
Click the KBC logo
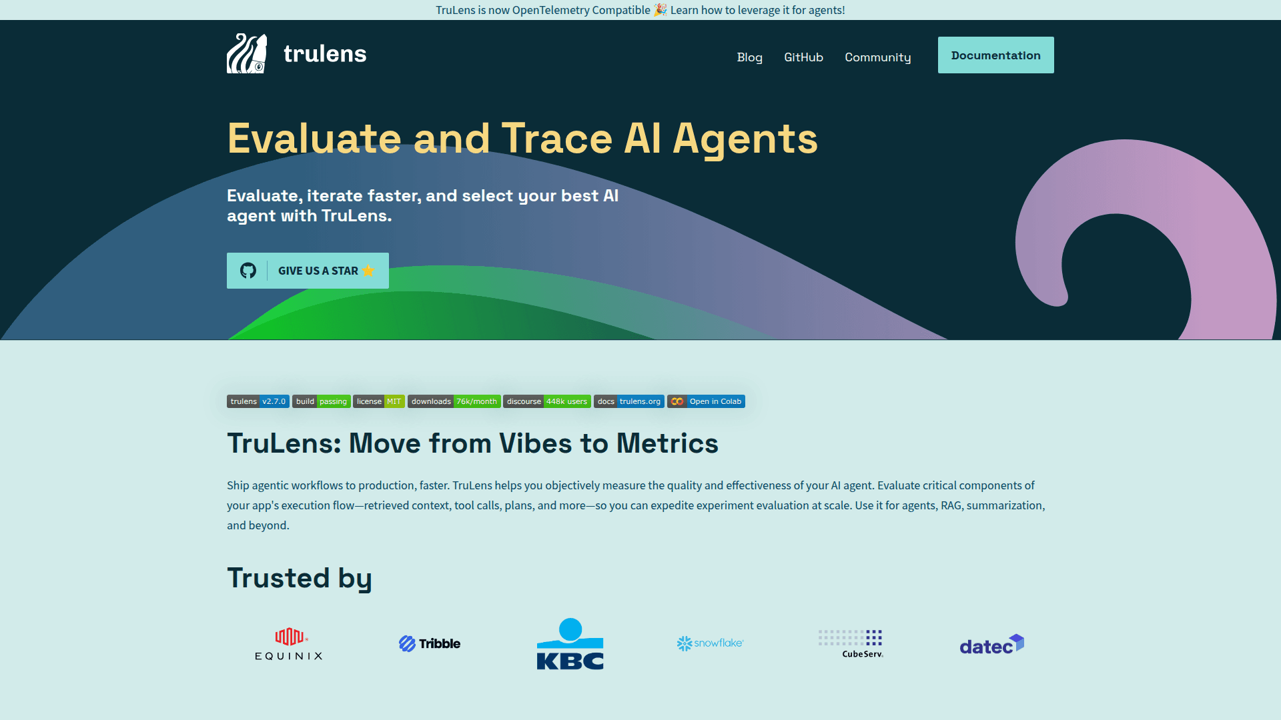coord(570,644)
